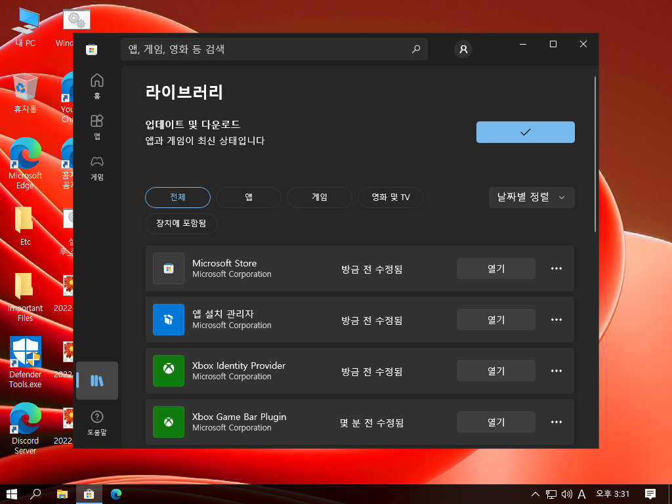Expand the 날짜별 정렬 sort dropdown
This screenshot has height=504, width=672.
point(532,197)
